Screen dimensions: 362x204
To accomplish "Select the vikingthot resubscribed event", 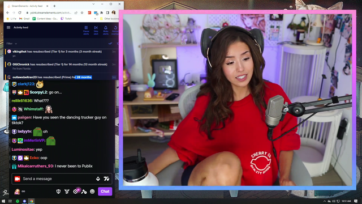I will pyautogui.click(x=61, y=54).
